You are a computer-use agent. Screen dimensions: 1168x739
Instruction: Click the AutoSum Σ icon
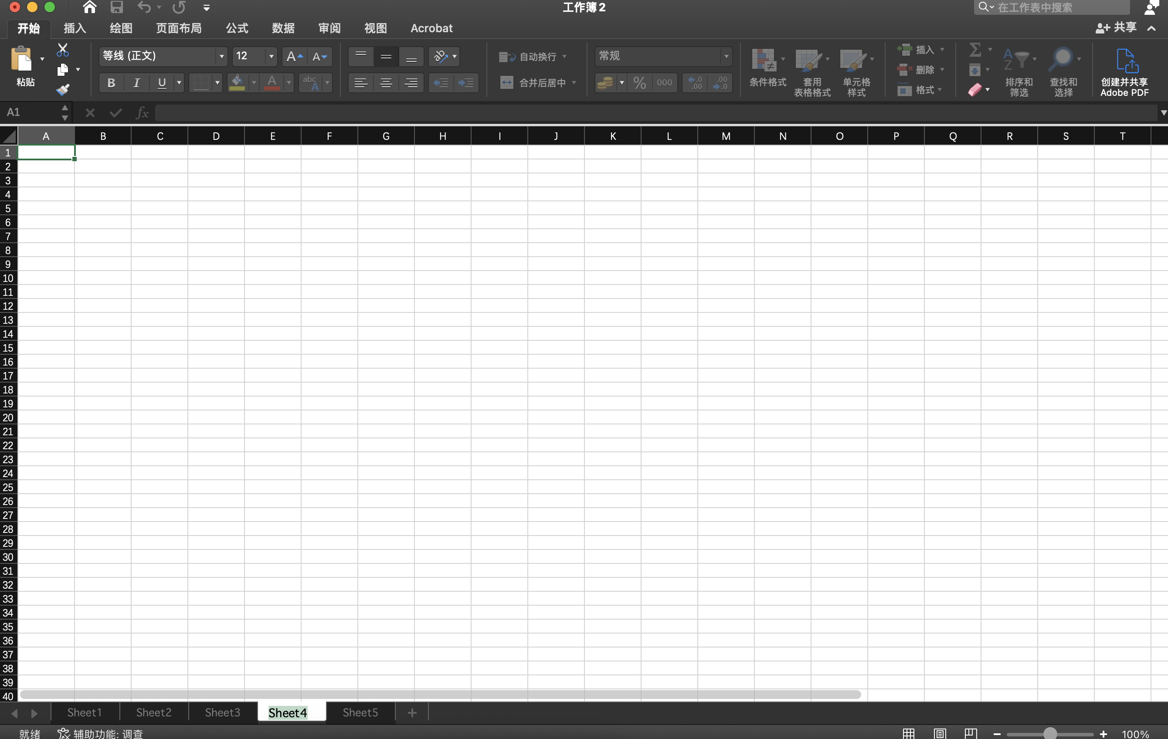point(976,50)
